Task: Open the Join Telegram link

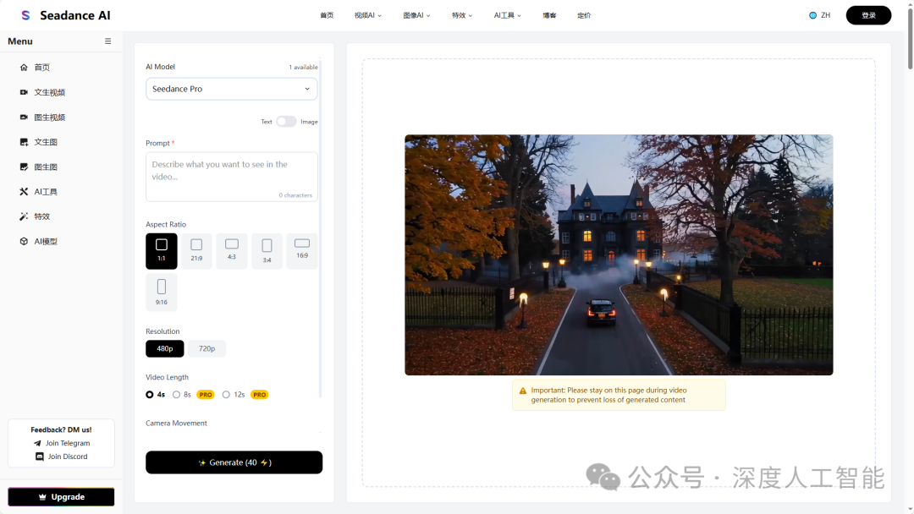Action: (x=62, y=444)
